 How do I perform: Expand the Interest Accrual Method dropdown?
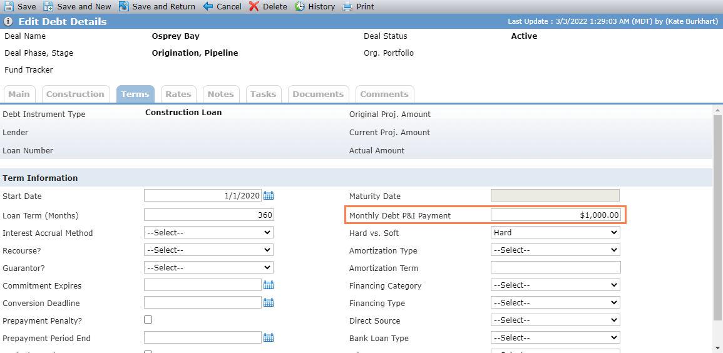pyautogui.click(x=208, y=232)
